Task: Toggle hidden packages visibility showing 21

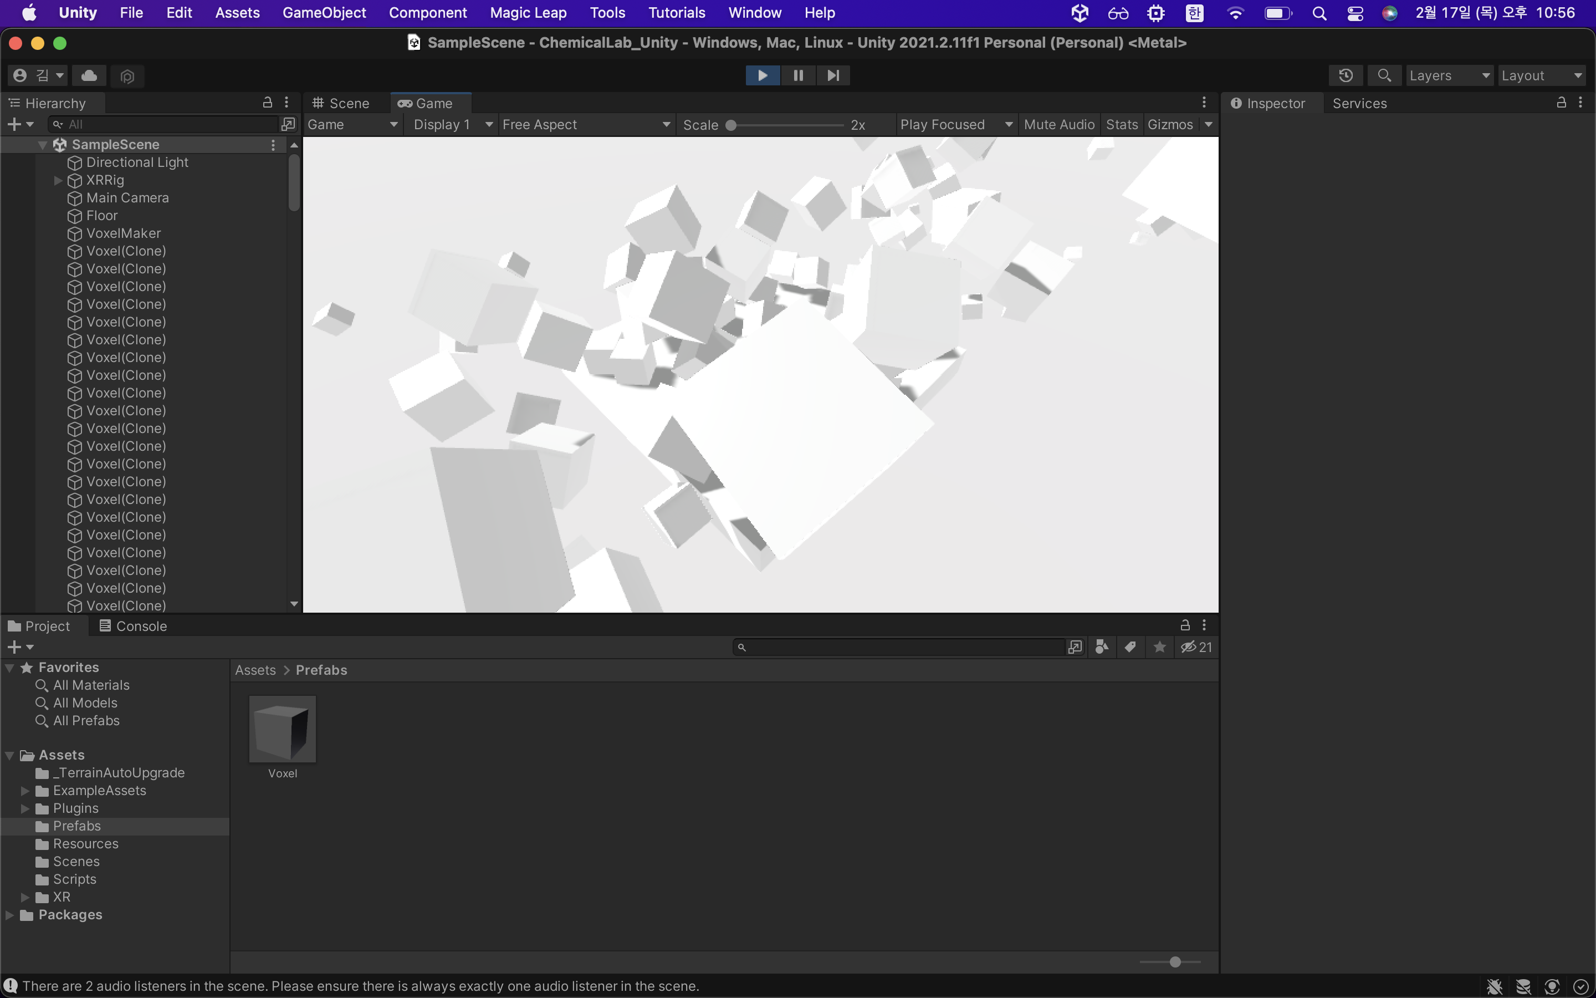Action: click(1196, 647)
